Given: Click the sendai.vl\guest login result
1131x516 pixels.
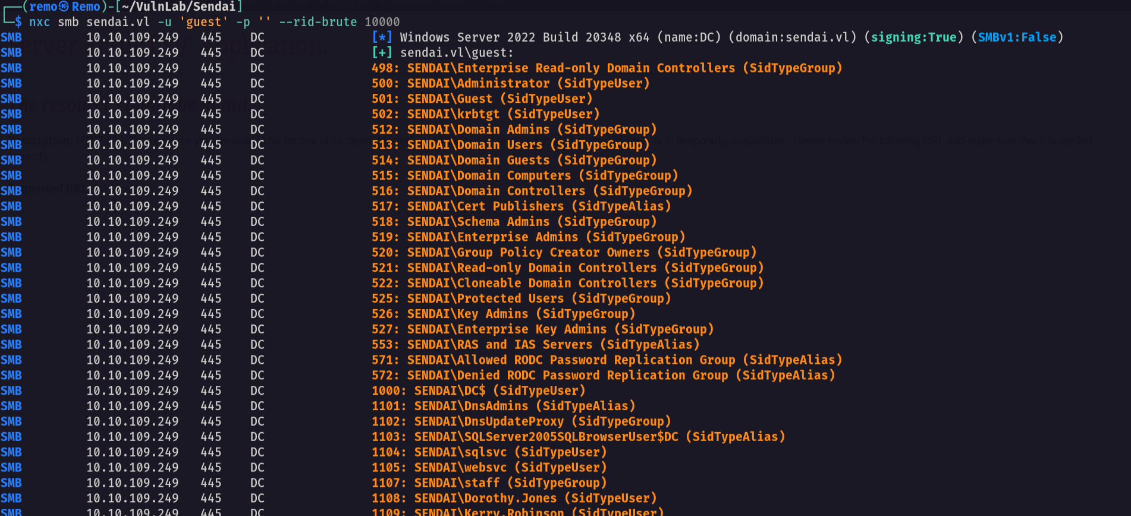Looking at the screenshot, I should tap(457, 52).
